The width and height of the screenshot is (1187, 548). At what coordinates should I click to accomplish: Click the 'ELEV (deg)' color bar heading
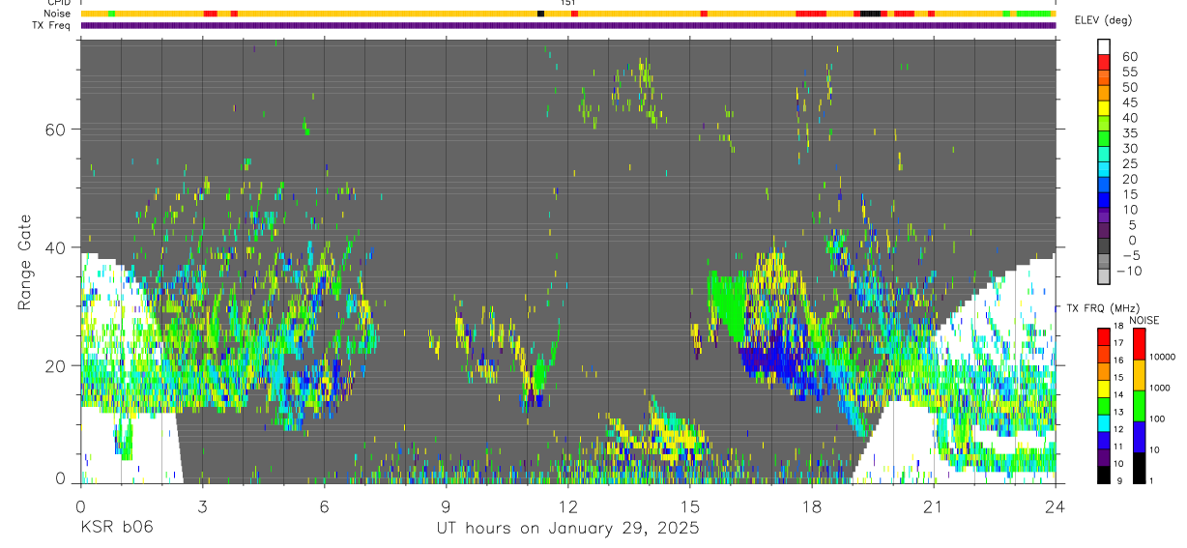tap(1104, 20)
